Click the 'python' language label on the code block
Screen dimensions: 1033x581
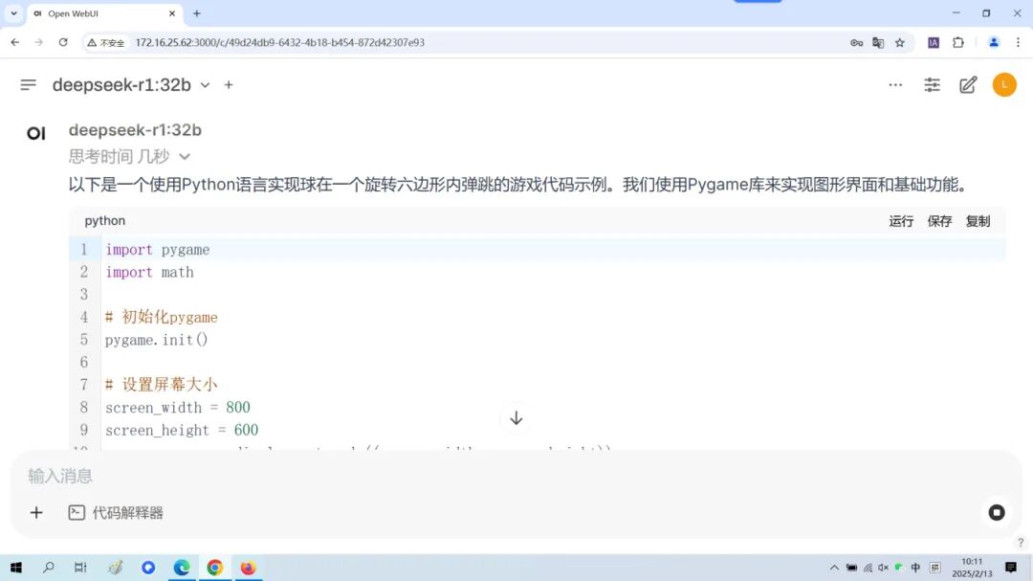tap(105, 221)
